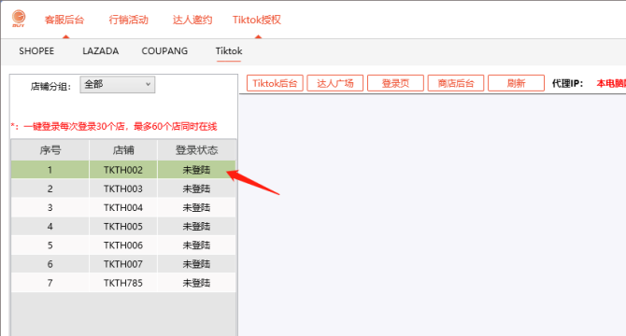Click the 代理IP label
The width and height of the screenshot is (626, 336).
coord(567,83)
